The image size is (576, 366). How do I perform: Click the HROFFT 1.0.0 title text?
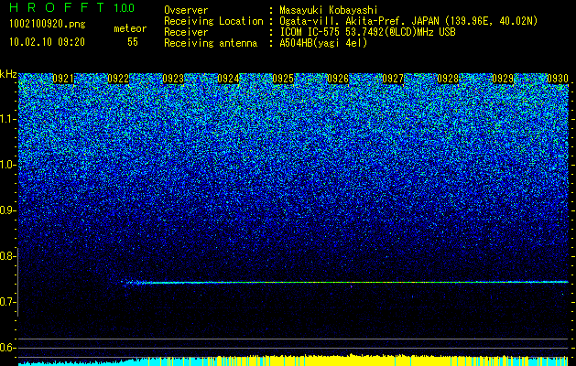[x=72, y=7]
